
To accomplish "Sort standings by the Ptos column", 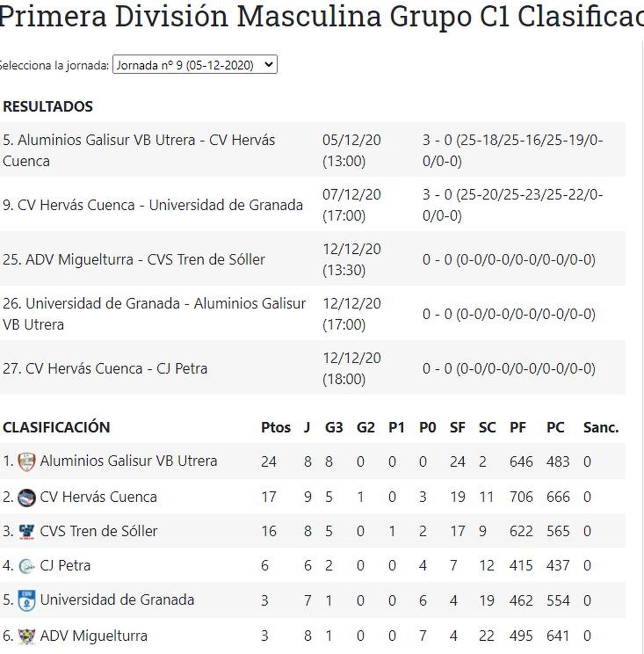I will [276, 428].
